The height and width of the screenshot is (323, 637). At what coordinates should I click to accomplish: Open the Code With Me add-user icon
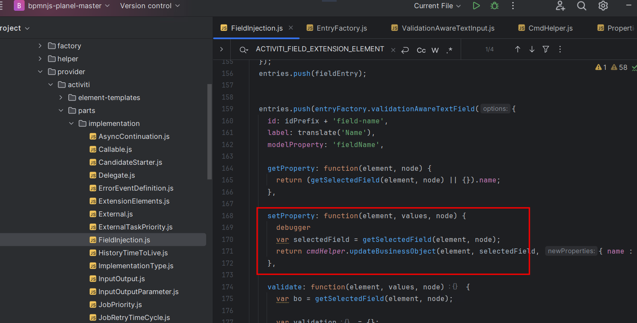click(561, 6)
